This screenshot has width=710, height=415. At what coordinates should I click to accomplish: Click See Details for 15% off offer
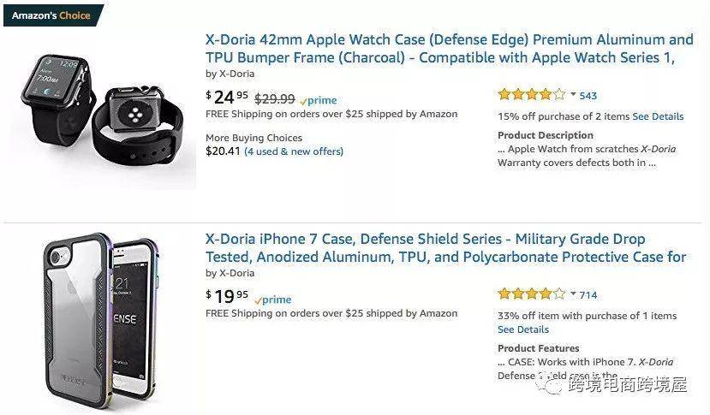(658, 116)
